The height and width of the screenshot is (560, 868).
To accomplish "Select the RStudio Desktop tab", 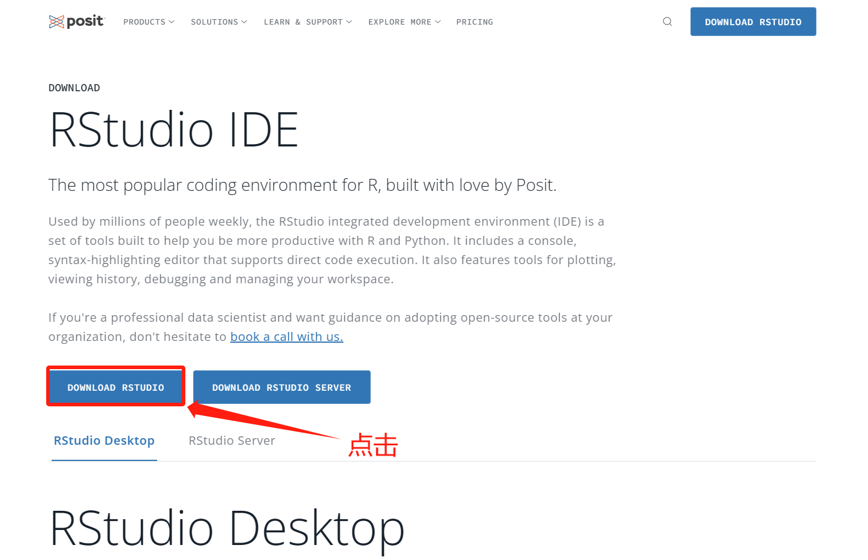I will click(x=104, y=441).
